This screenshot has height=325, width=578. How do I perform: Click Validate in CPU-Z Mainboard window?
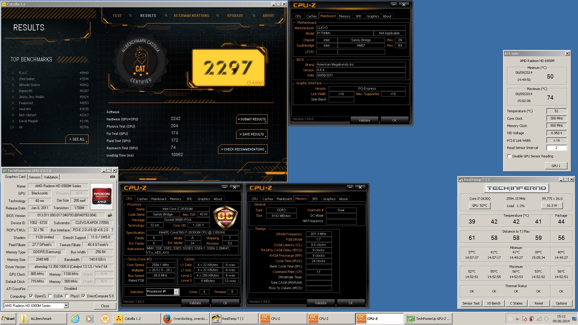pyautogui.click(x=364, y=120)
